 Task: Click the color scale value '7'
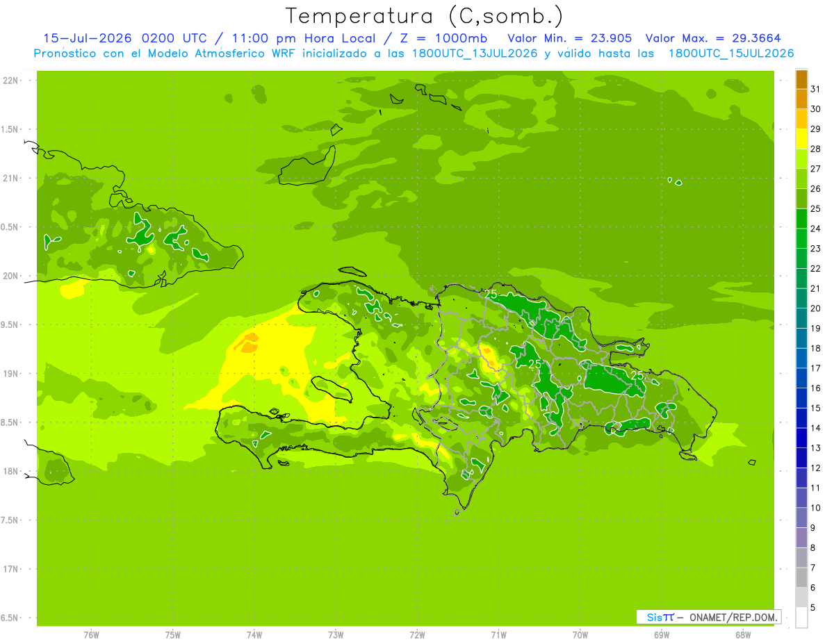pos(812,568)
